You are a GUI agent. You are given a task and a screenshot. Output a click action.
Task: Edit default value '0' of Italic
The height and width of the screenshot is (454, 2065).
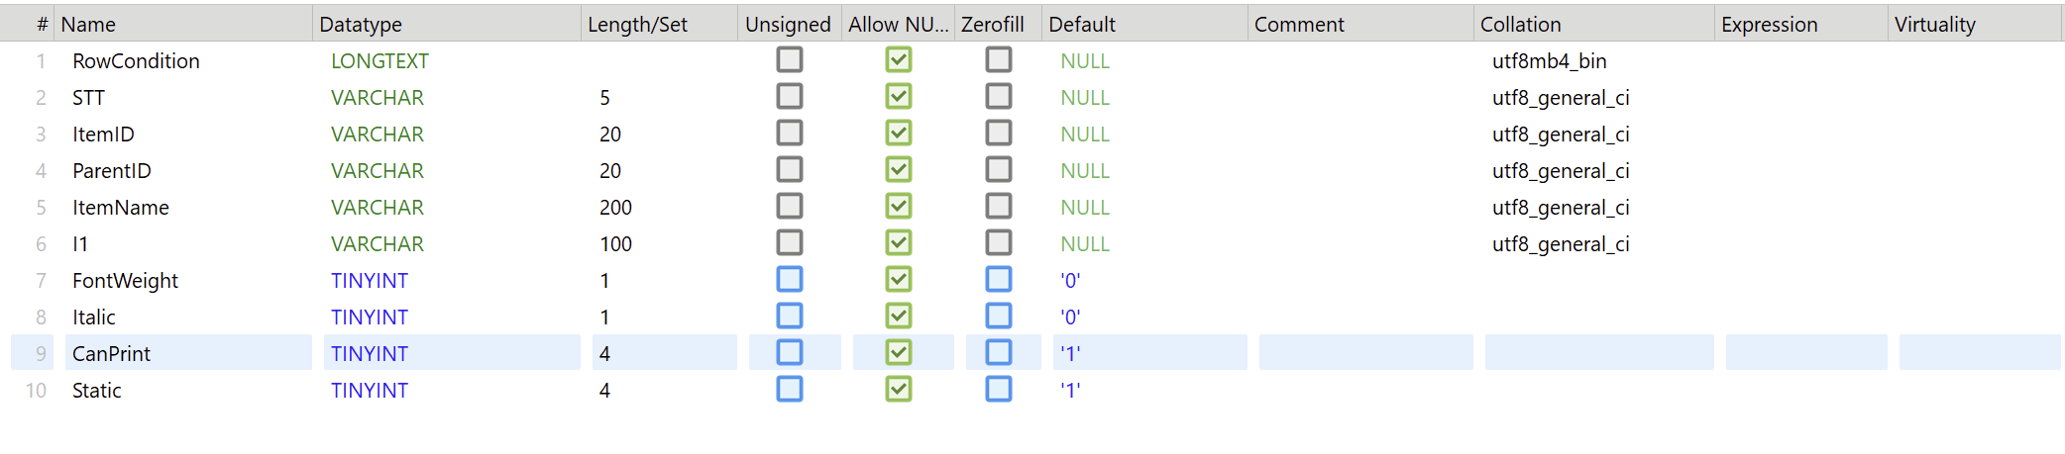coord(1070,318)
